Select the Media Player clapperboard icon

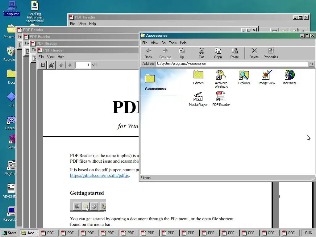click(198, 99)
